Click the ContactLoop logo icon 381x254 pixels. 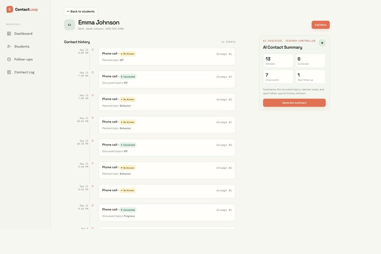9,9
